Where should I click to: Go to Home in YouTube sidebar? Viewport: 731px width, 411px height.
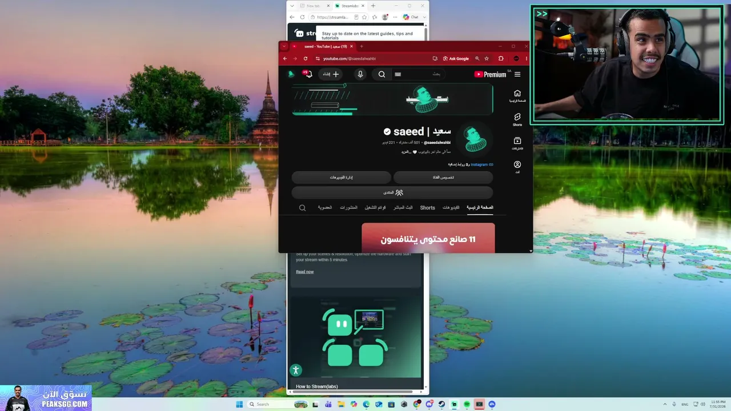[517, 95]
